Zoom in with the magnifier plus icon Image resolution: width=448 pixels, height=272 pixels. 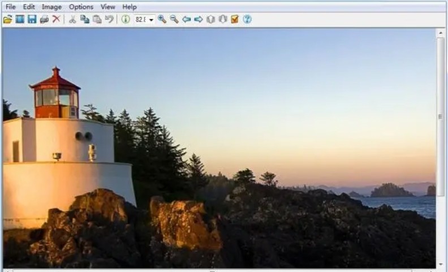(x=162, y=19)
